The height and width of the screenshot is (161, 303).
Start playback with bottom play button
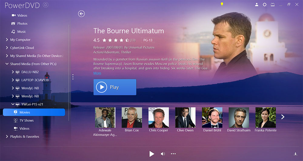click(x=152, y=154)
